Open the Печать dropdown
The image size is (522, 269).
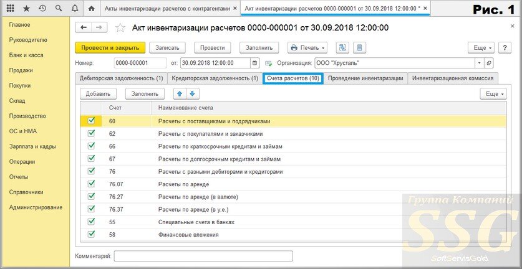tap(307, 47)
